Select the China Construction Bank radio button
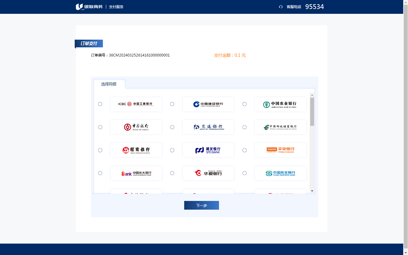 [172, 104]
